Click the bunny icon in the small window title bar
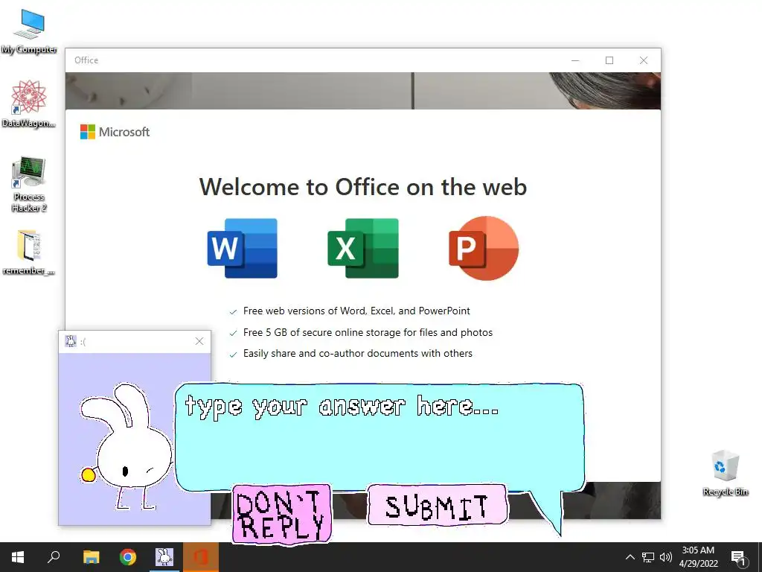762x572 pixels. click(71, 341)
